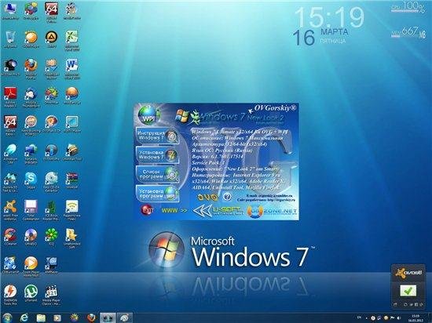The width and height of the screenshot is (432, 323).
Task: Click the WPI globe logo
Action: [148, 115]
